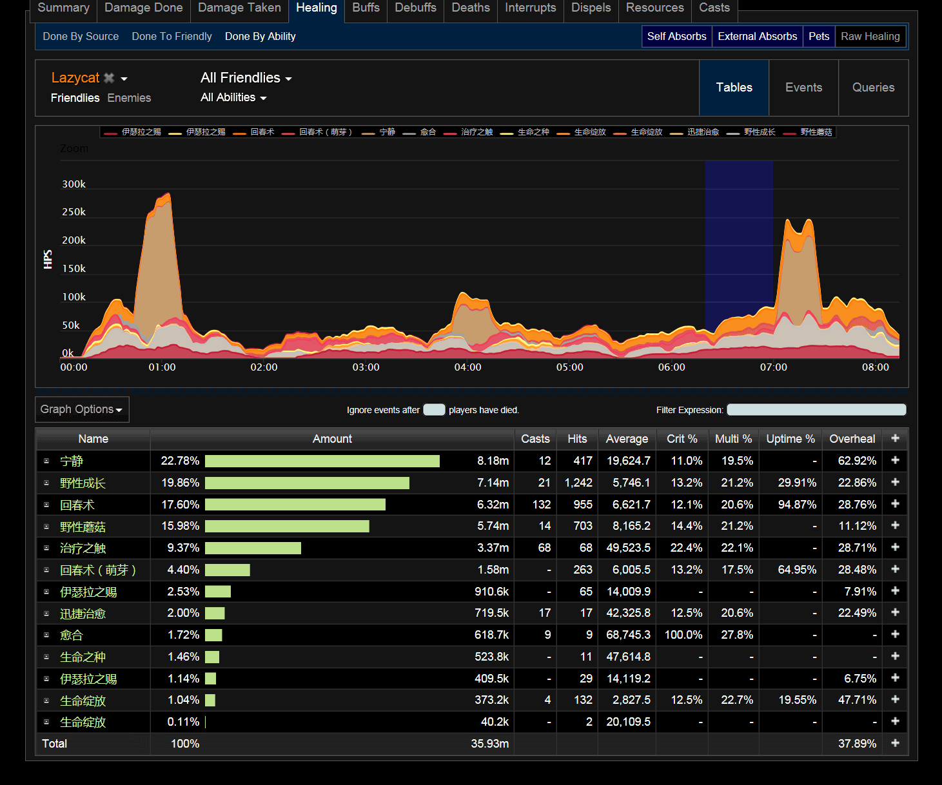
Task: Toggle the Pets option
Action: click(x=819, y=37)
